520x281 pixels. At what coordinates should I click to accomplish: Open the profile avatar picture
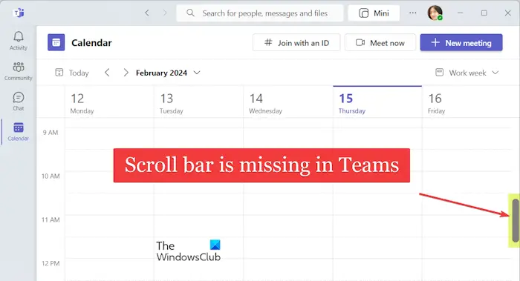click(x=435, y=13)
